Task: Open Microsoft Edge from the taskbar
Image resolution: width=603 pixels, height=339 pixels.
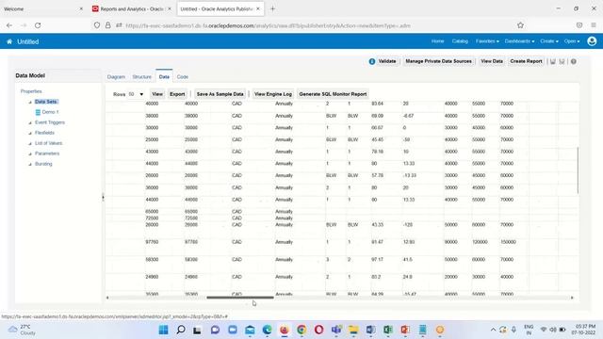Action: [x=267, y=330]
